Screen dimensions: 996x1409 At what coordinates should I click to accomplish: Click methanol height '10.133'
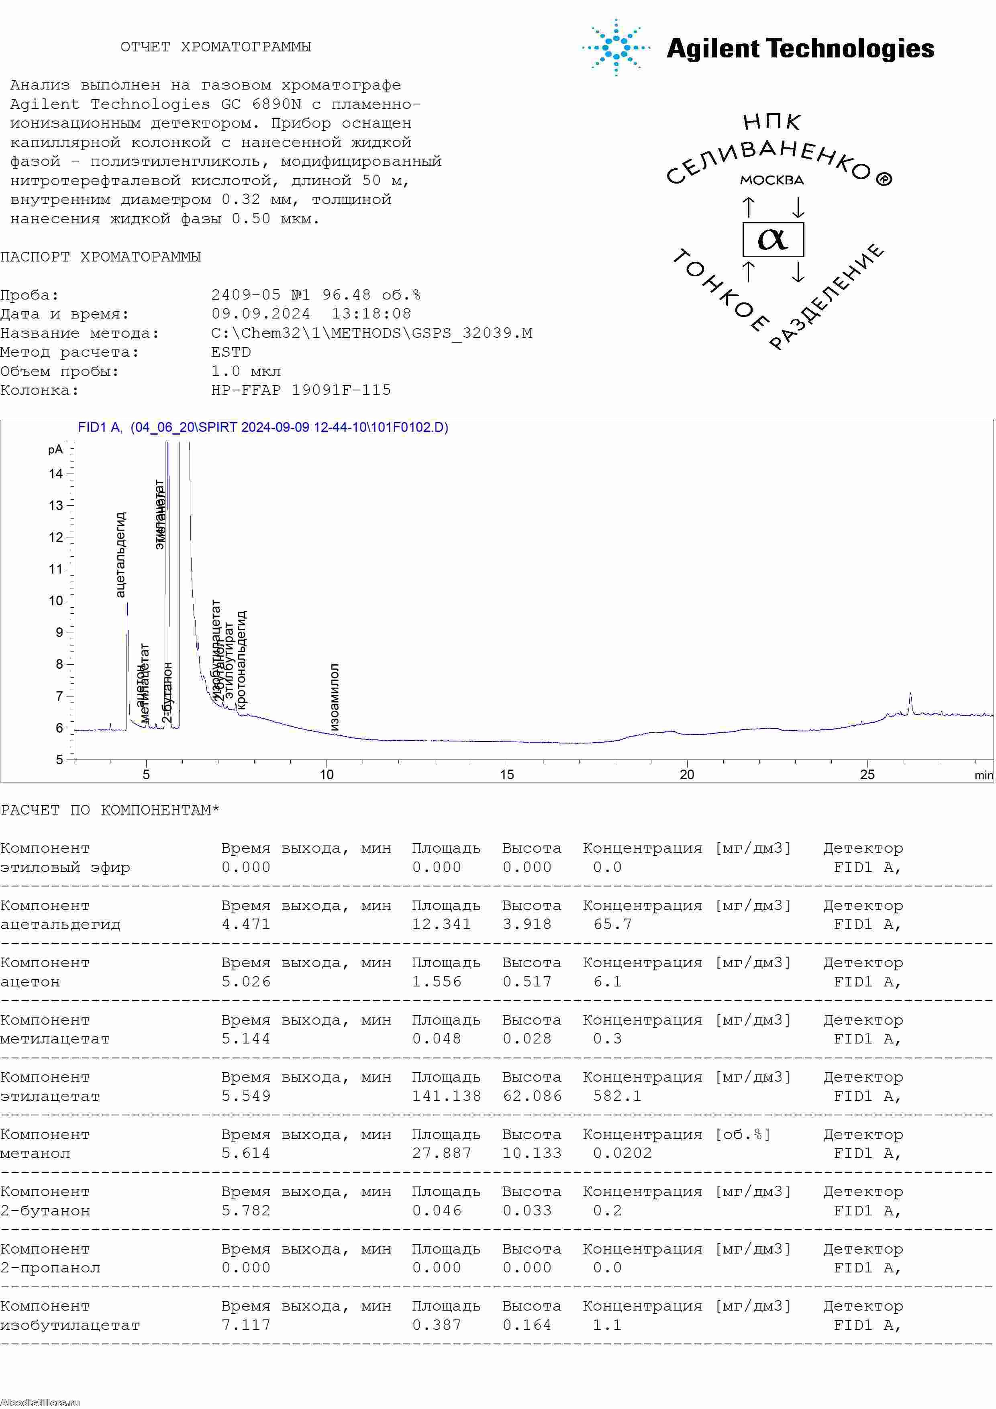(532, 1153)
